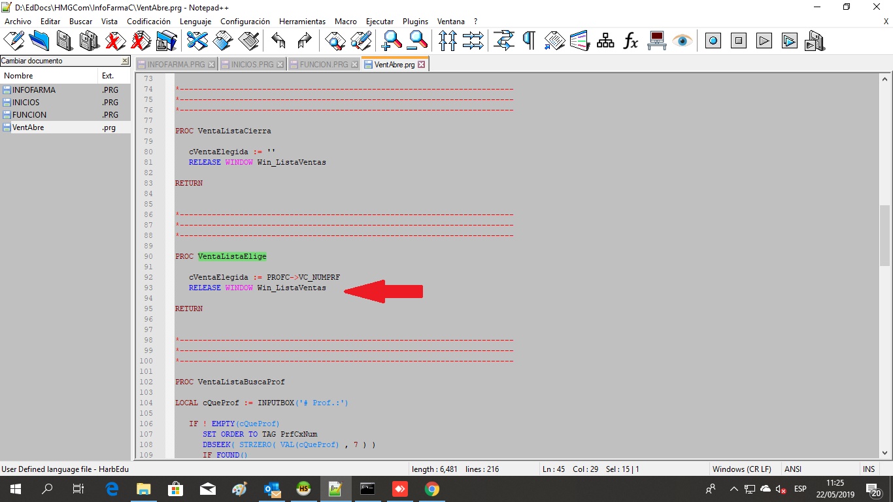Save the current recorded macro icon
893x502 pixels.
815,41
